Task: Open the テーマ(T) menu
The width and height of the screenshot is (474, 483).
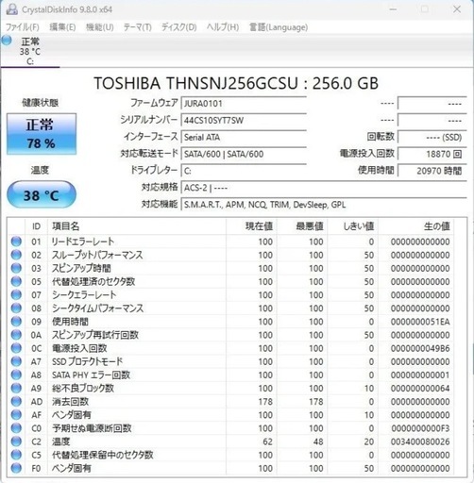Action: click(138, 27)
